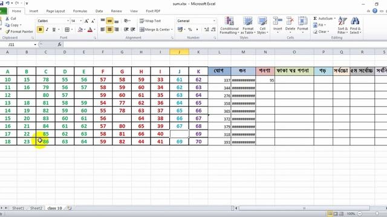Image resolution: width=387 pixels, height=217 pixels.
Task: Open the font size 14 dropdown
Action: pyautogui.click(x=81, y=21)
